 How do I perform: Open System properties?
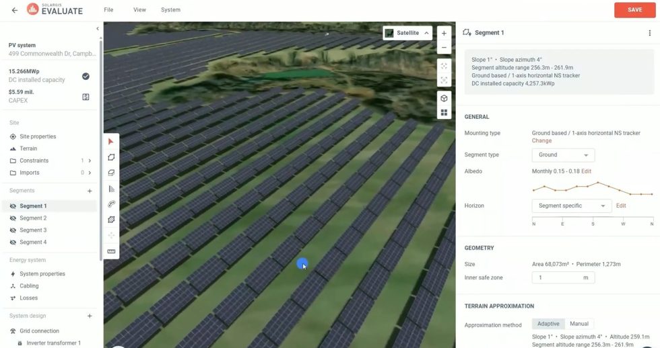click(x=42, y=273)
